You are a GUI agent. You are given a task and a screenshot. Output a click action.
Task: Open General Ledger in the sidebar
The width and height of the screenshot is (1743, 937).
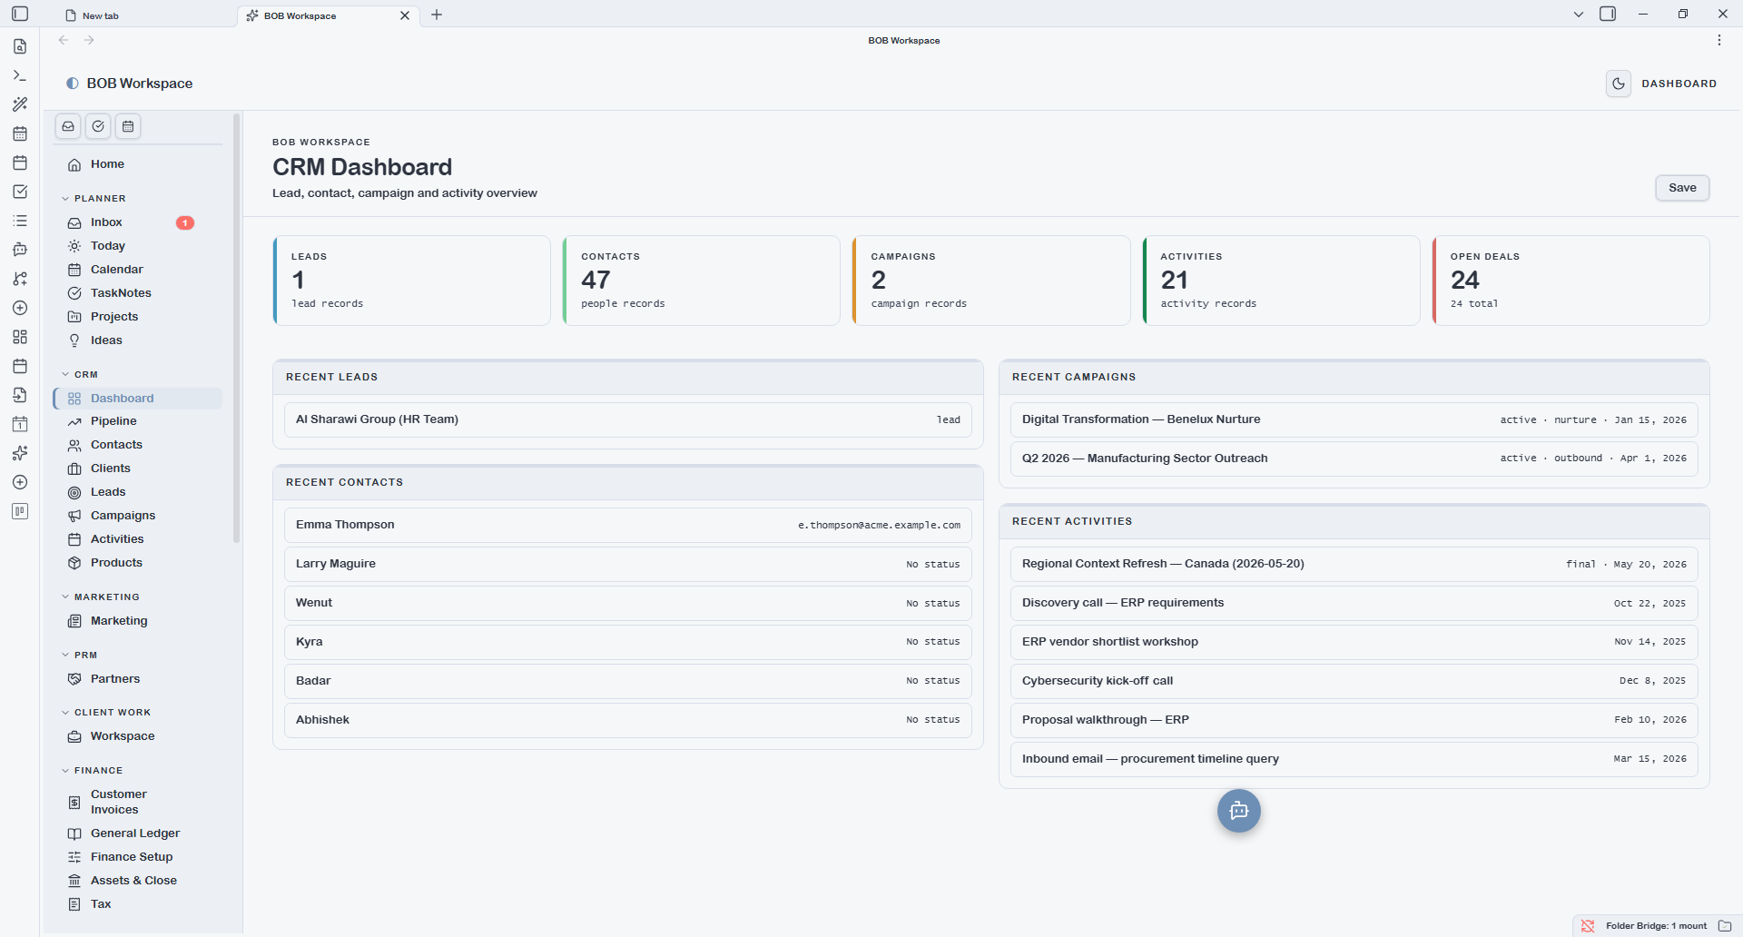[138, 833]
